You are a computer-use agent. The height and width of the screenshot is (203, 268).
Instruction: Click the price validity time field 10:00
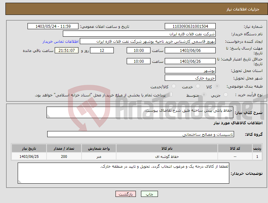tap(139, 61)
